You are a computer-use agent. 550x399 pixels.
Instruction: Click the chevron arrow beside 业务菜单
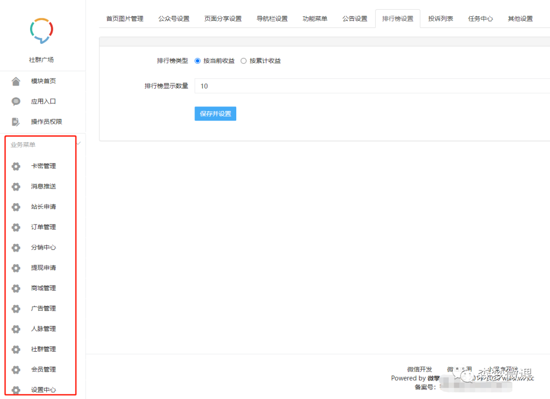78,144
